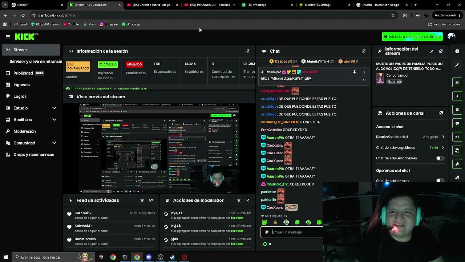Enable Chat de solo-suscriptores switch

pos(440,158)
